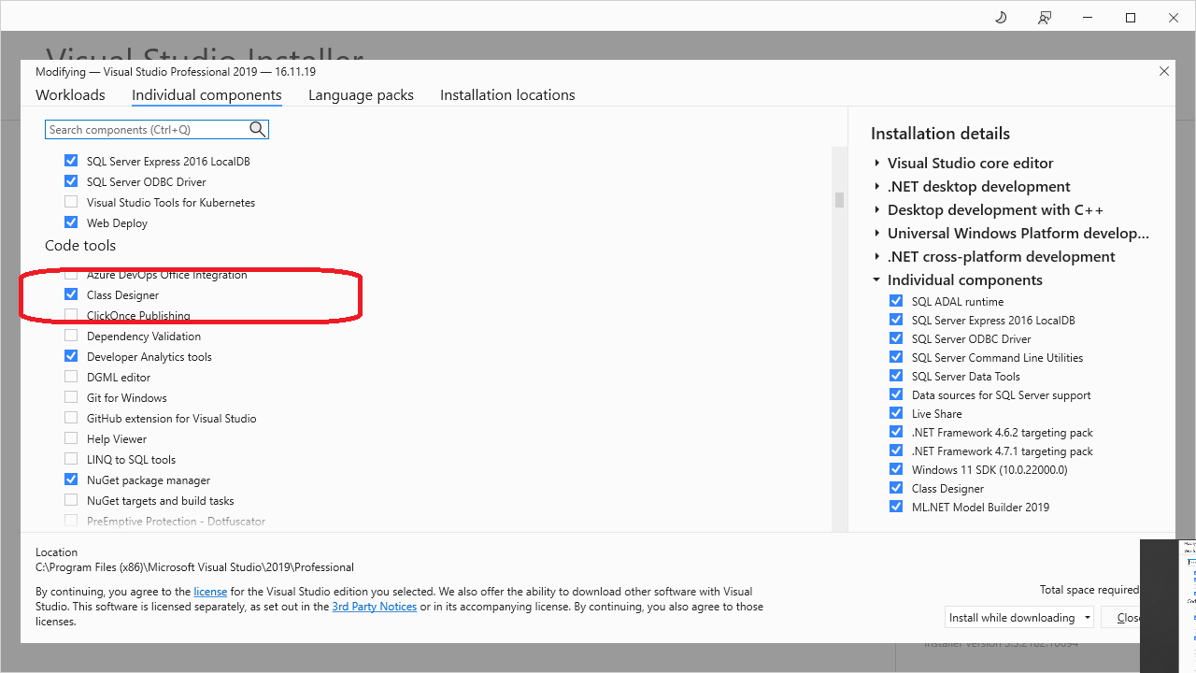The image size is (1196, 673).
Task: Check Visual Studio Tools for Kubernetes
Action: coord(71,202)
